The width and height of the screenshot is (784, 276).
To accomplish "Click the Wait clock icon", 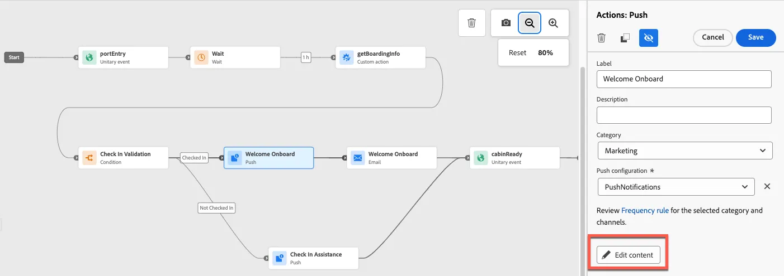I will (201, 57).
